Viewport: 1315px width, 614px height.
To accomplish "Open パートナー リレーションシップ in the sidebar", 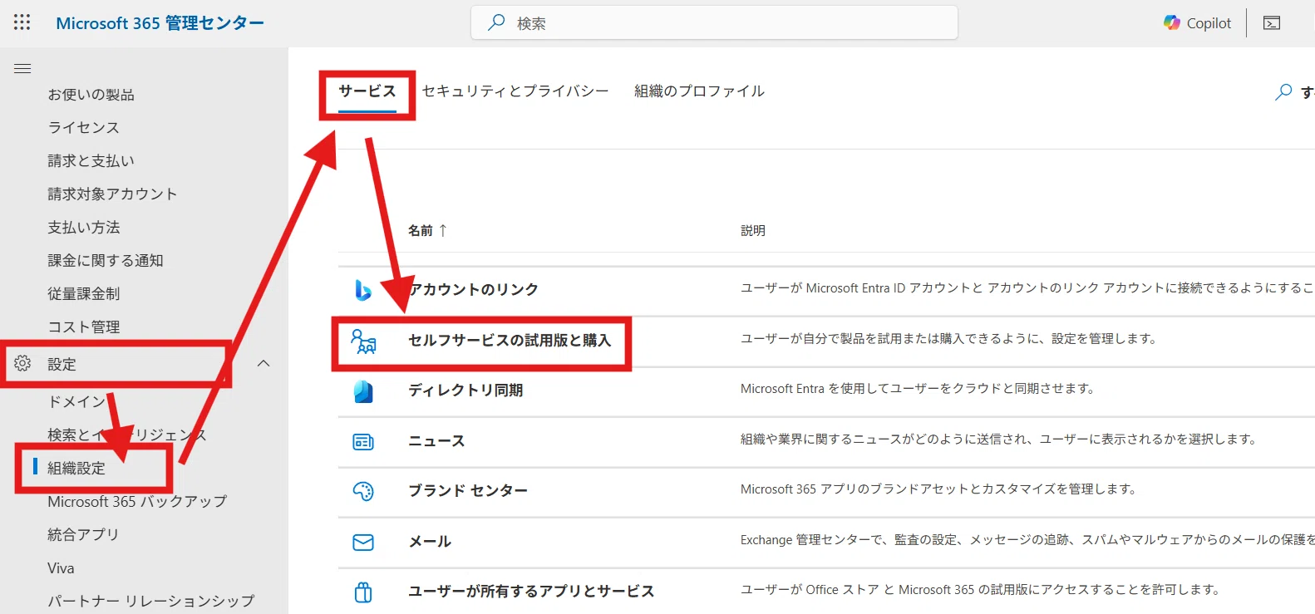I will coord(151,601).
